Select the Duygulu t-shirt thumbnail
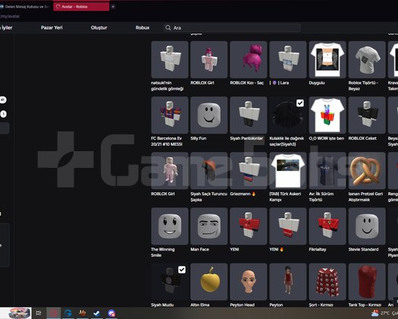The image size is (398, 319). (327, 59)
